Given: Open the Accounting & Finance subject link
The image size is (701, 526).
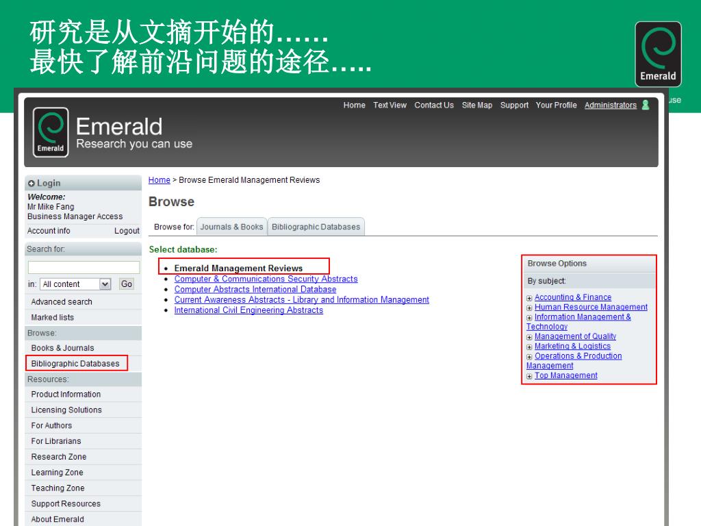Looking at the screenshot, I should point(573,297).
